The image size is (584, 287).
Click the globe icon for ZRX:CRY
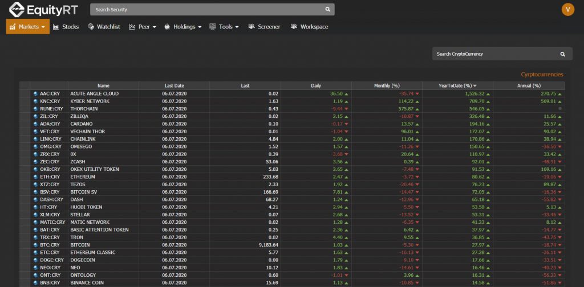coord(35,154)
